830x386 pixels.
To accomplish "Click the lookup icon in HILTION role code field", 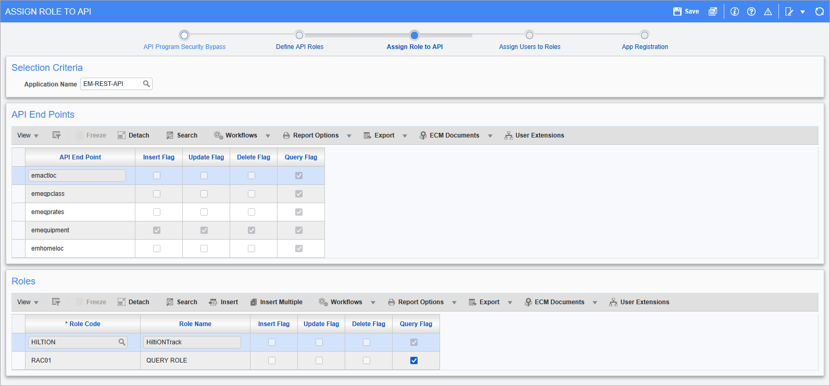I will click(x=122, y=342).
